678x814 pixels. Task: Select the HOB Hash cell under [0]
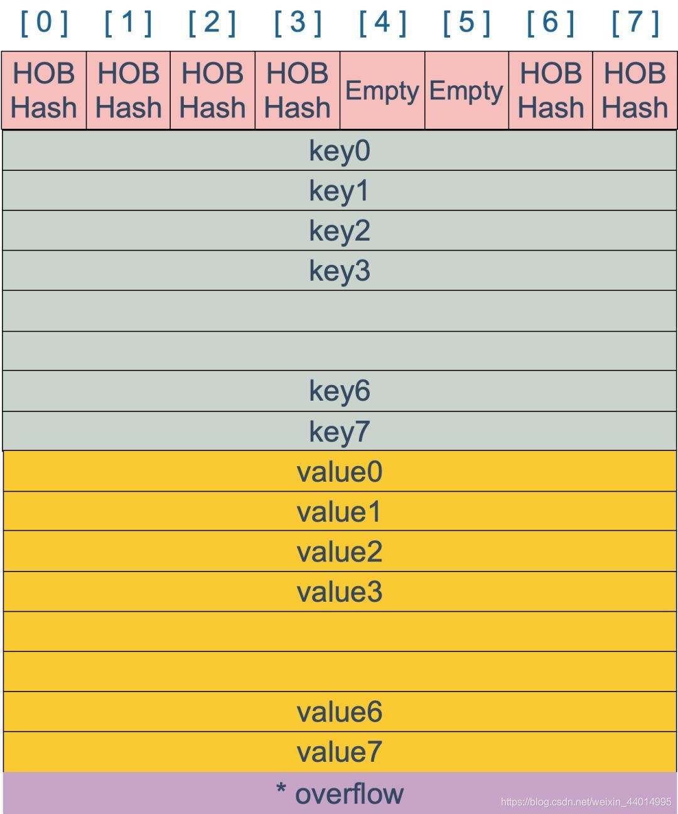click(x=44, y=90)
